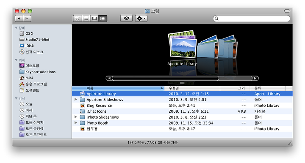Go back with the left arrow button
Viewport: 305px width, 163px height.
(x=19, y=19)
